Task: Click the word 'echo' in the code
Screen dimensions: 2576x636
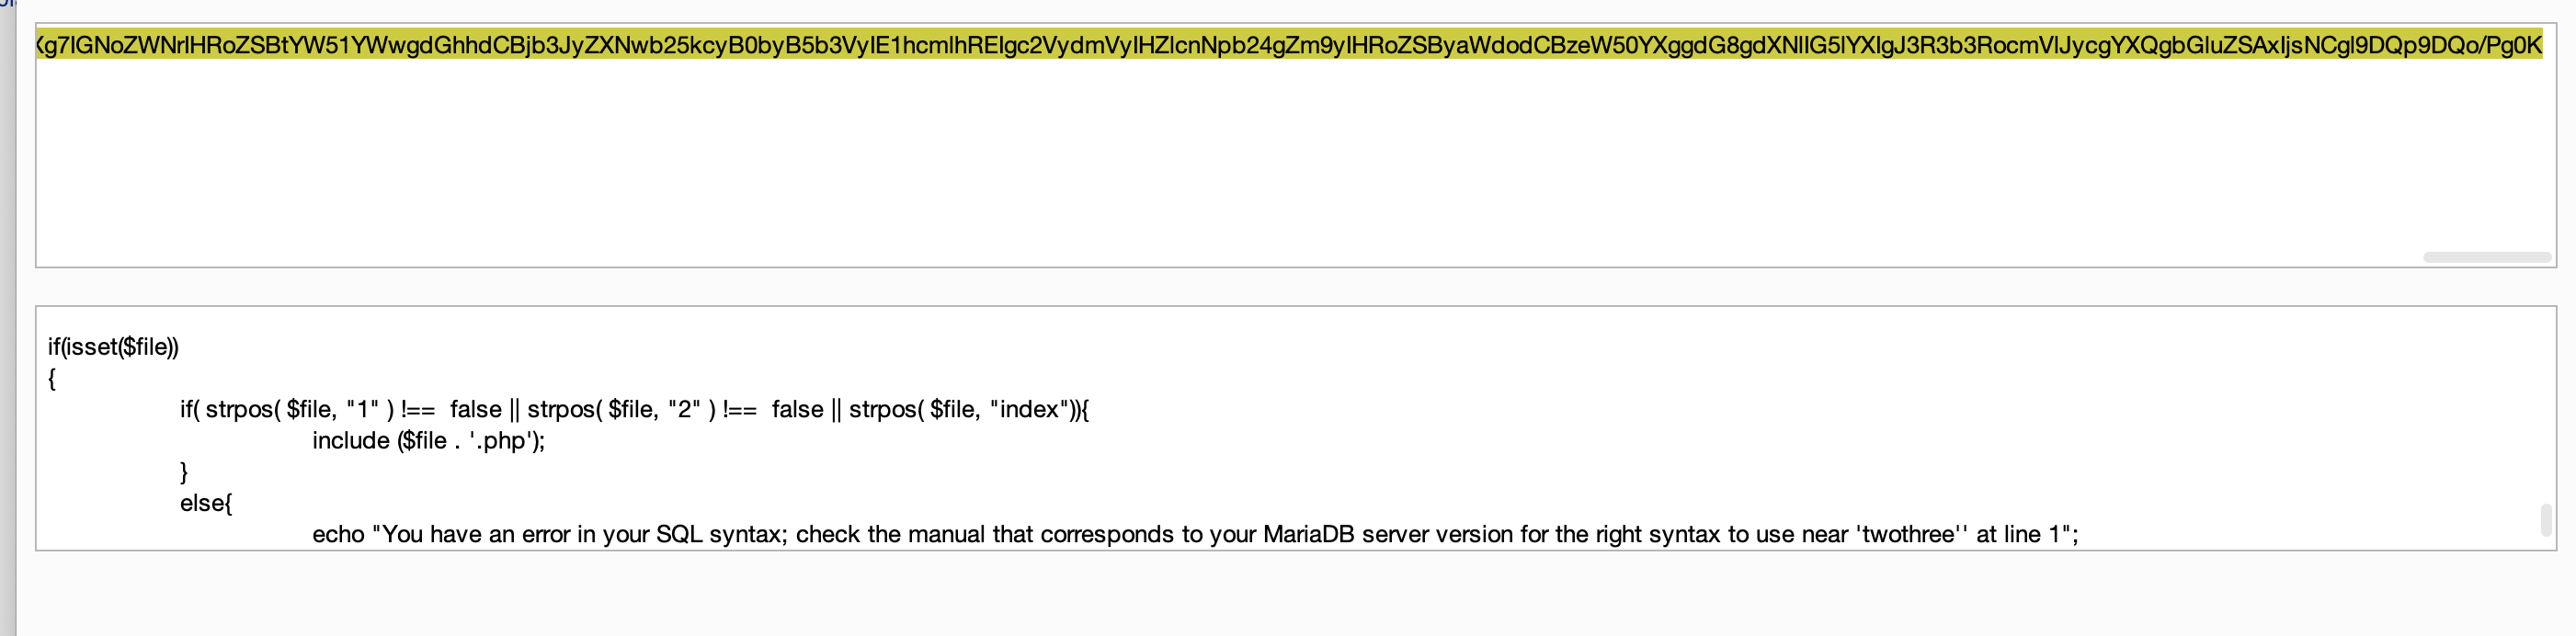Action: tap(338, 534)
